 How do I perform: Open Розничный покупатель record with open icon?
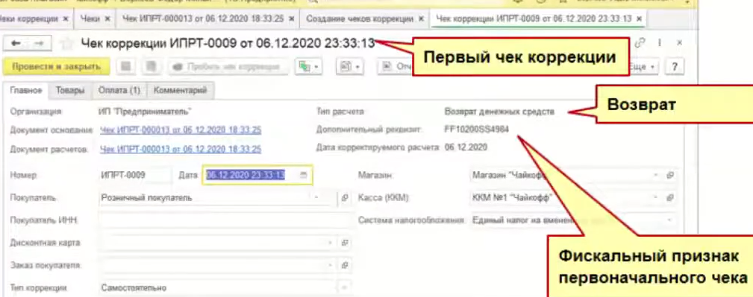[x=345, y=197]
